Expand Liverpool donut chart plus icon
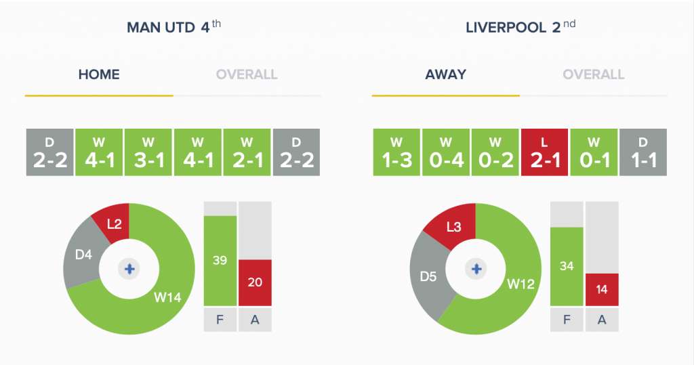694x365 pixels. tap(476, 269)
